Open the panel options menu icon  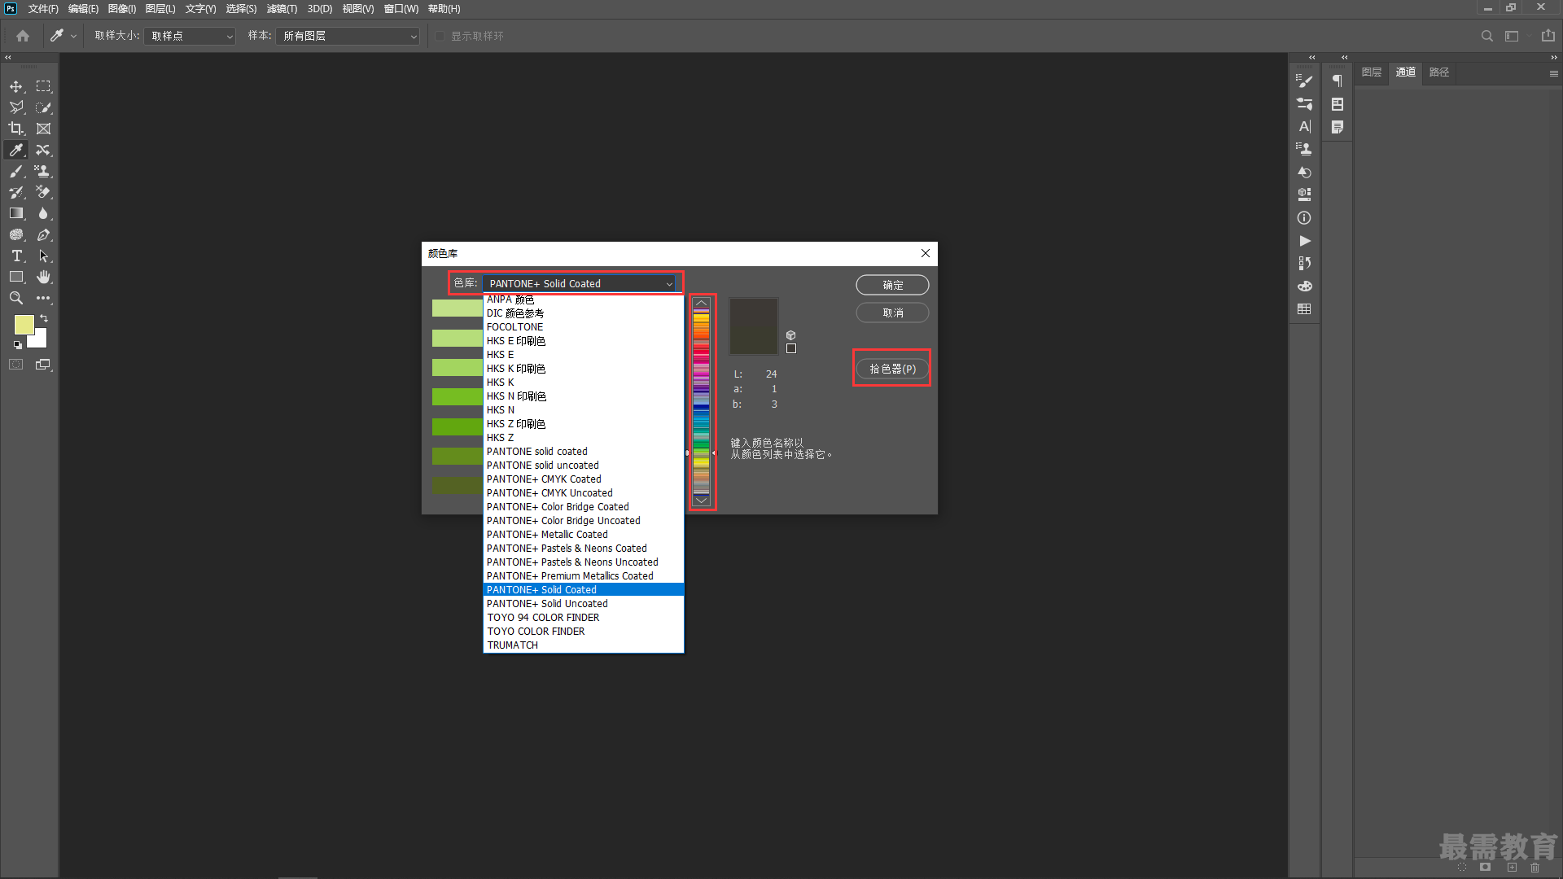pos(1553,73)
